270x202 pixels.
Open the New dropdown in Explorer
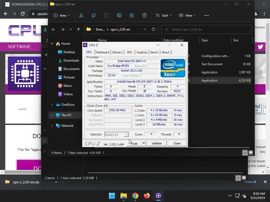click(62, 16)
